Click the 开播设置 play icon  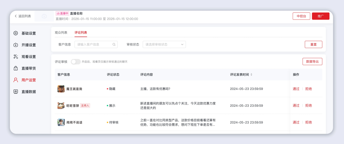tap(16, 45)
